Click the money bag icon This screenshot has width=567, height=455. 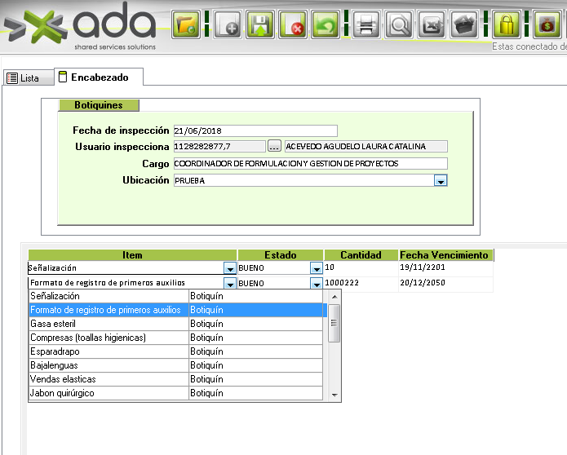click(546, 24)
